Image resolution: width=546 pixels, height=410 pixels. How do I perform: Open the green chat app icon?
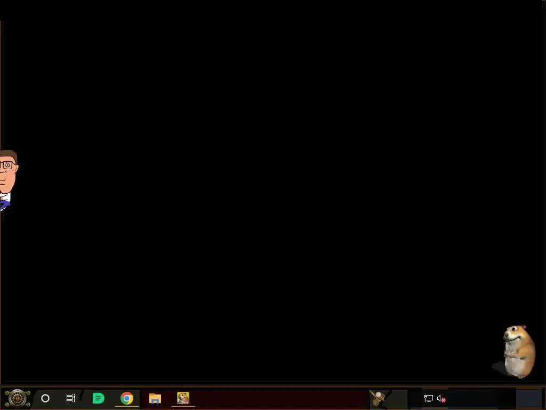(99, 398)
